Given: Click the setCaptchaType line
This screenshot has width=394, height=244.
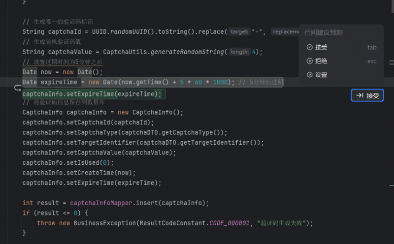Looking at the screenshot, I should [125, 132].
